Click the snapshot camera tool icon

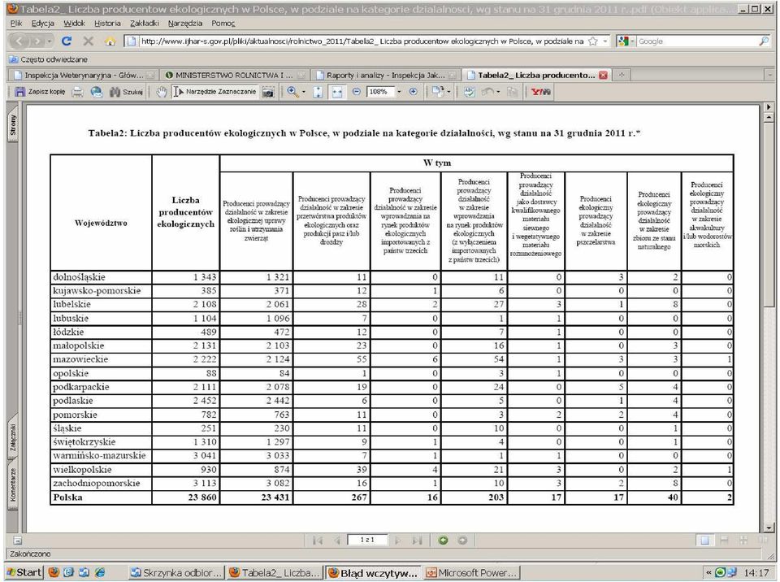click(x=268, y=92)
